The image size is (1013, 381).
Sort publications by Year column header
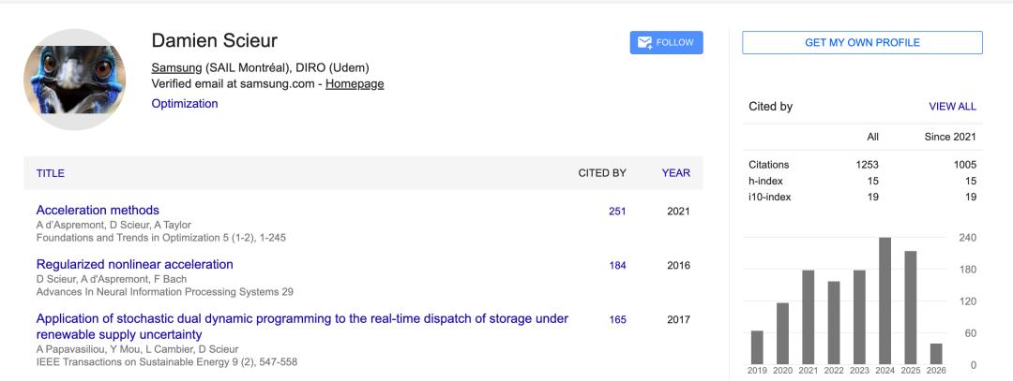(x=675, y=173)
